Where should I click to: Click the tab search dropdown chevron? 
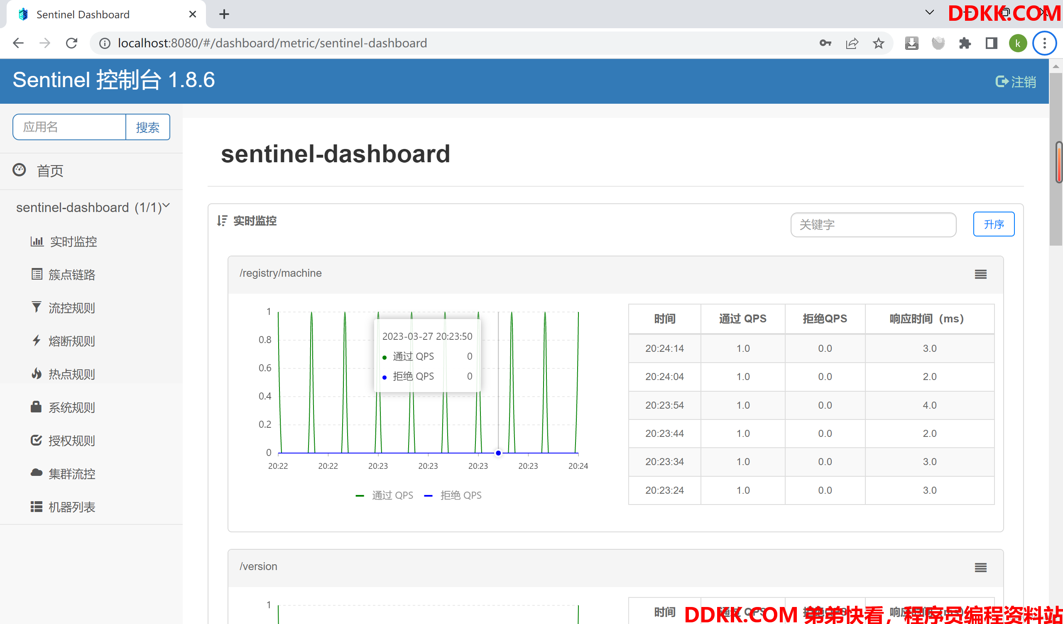929,12
